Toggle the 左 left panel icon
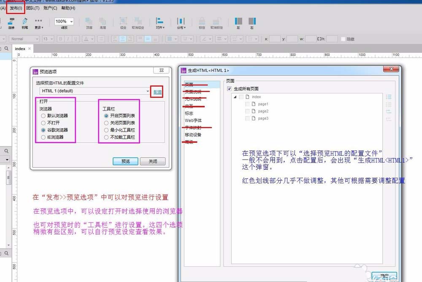The width and height of the screenshot is (422, 282). [238, 23]
